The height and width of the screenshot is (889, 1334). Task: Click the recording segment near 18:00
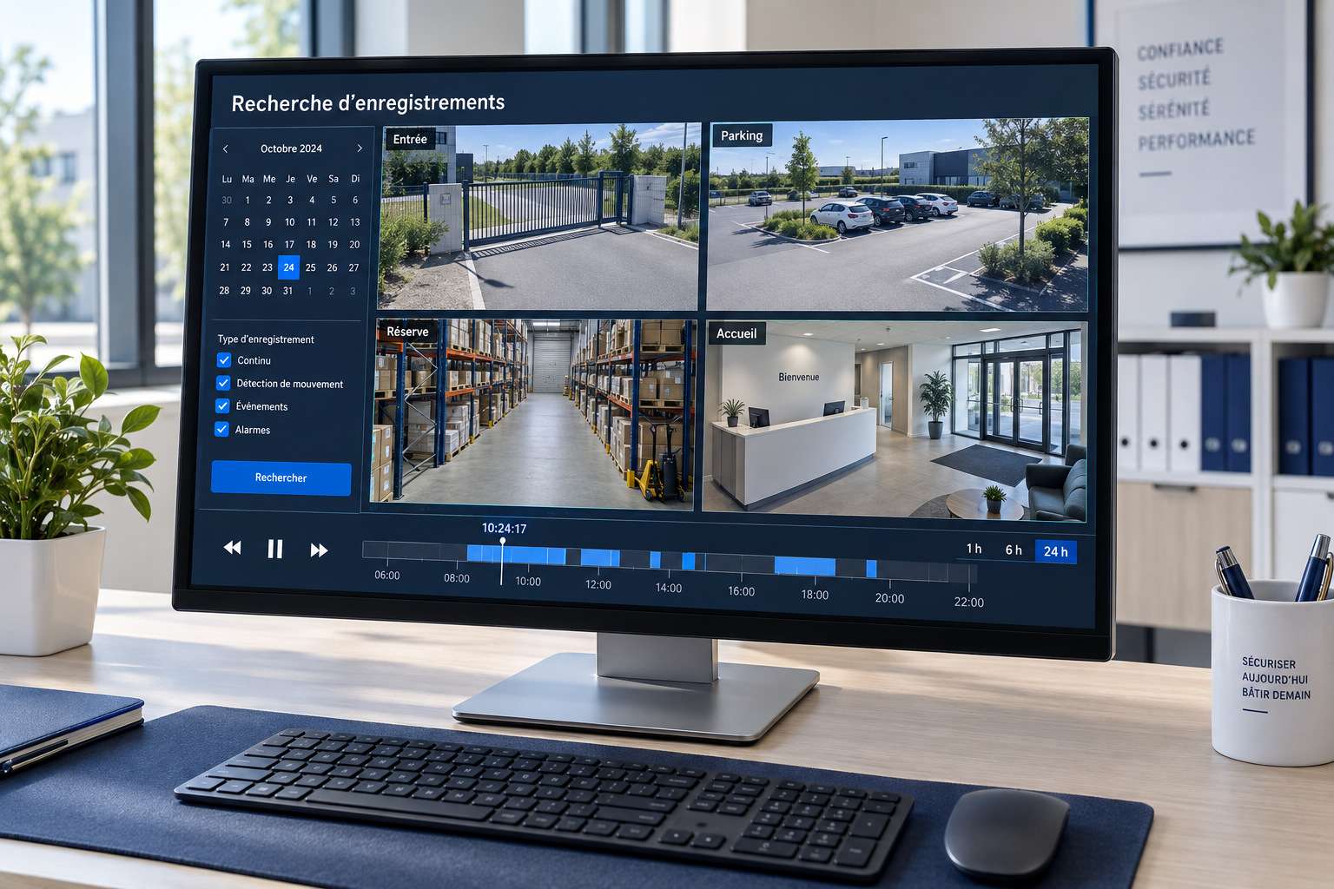tap(805, 567)
